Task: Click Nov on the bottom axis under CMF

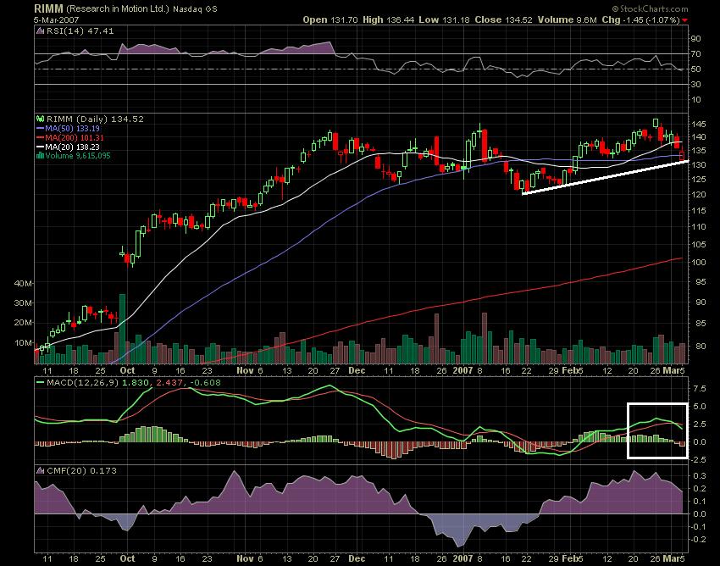Action: [245, 559]
